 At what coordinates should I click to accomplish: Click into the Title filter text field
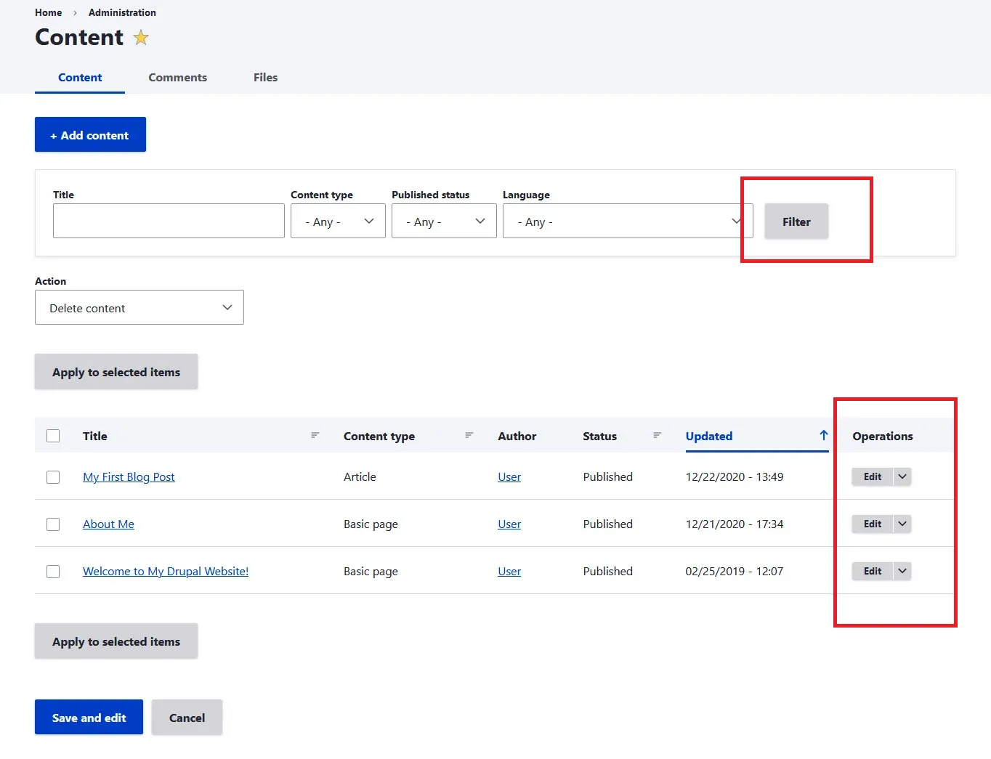point(169,221)
